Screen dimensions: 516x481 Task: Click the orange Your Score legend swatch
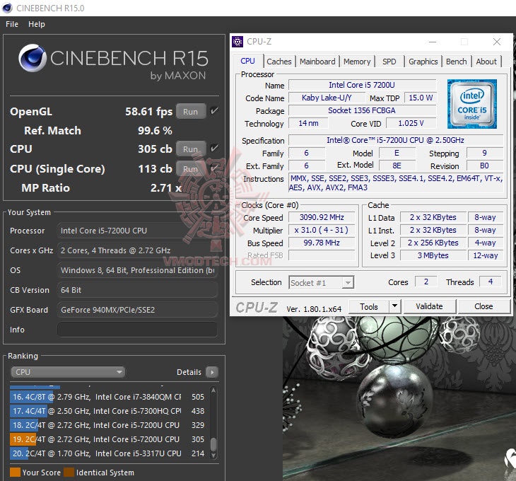[15, 473]
